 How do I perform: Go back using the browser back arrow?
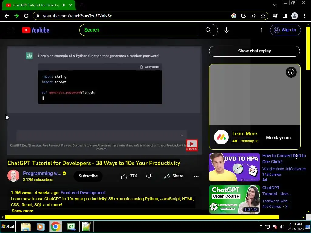pyautogui.click(x=7, y=16)
